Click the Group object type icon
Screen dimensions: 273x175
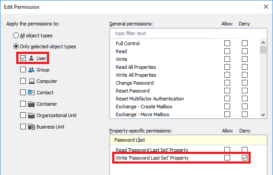click(32, 70)
